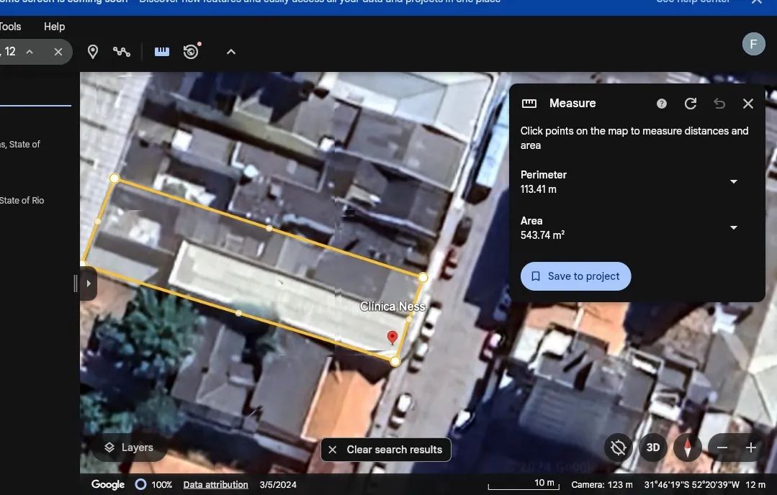Toggle the 3D view button
This screenshot has width=777, height=495.
pyautogui.click(x=653, y=448)
